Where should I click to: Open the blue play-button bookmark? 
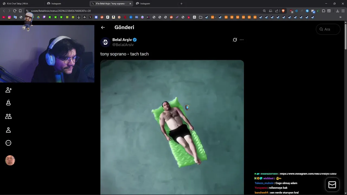pyautogui.click(x=131, y=17)
